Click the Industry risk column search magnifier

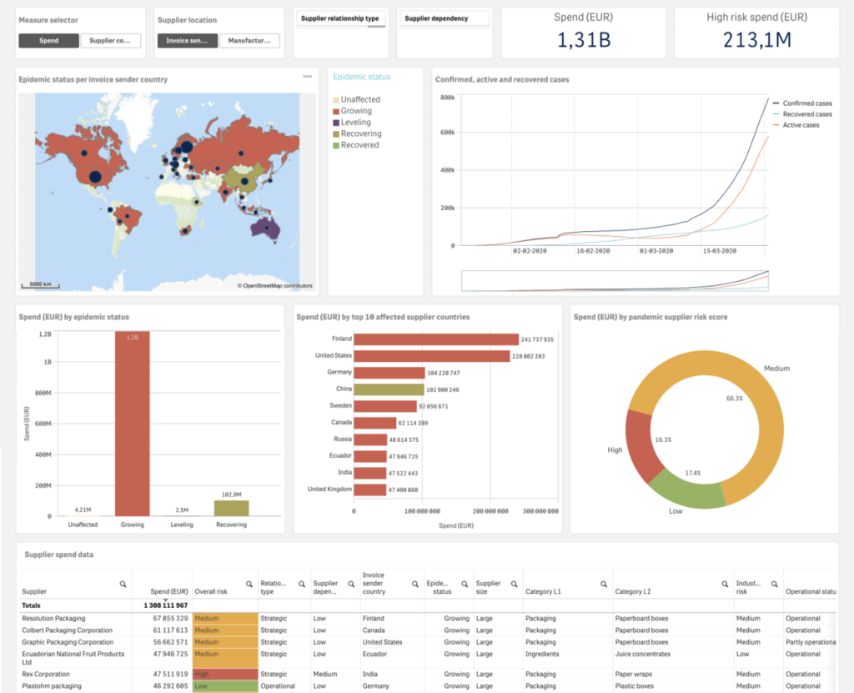[773, 584]
